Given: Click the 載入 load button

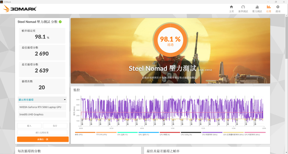Looking at the screenshot, I should coord(29,126).
